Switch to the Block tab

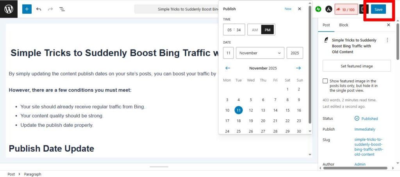coord(343,25)
